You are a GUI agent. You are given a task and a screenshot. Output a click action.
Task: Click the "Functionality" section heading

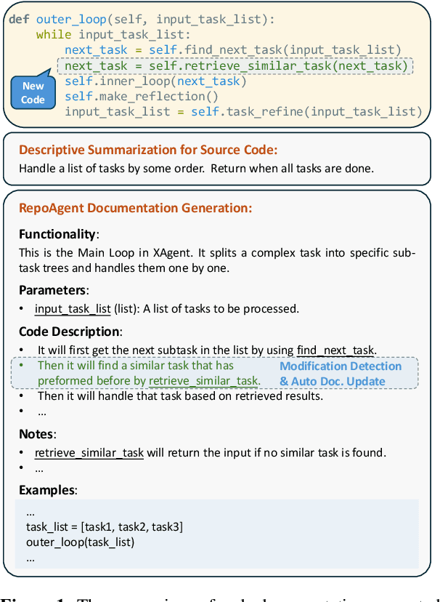click(x=57, y=234)
